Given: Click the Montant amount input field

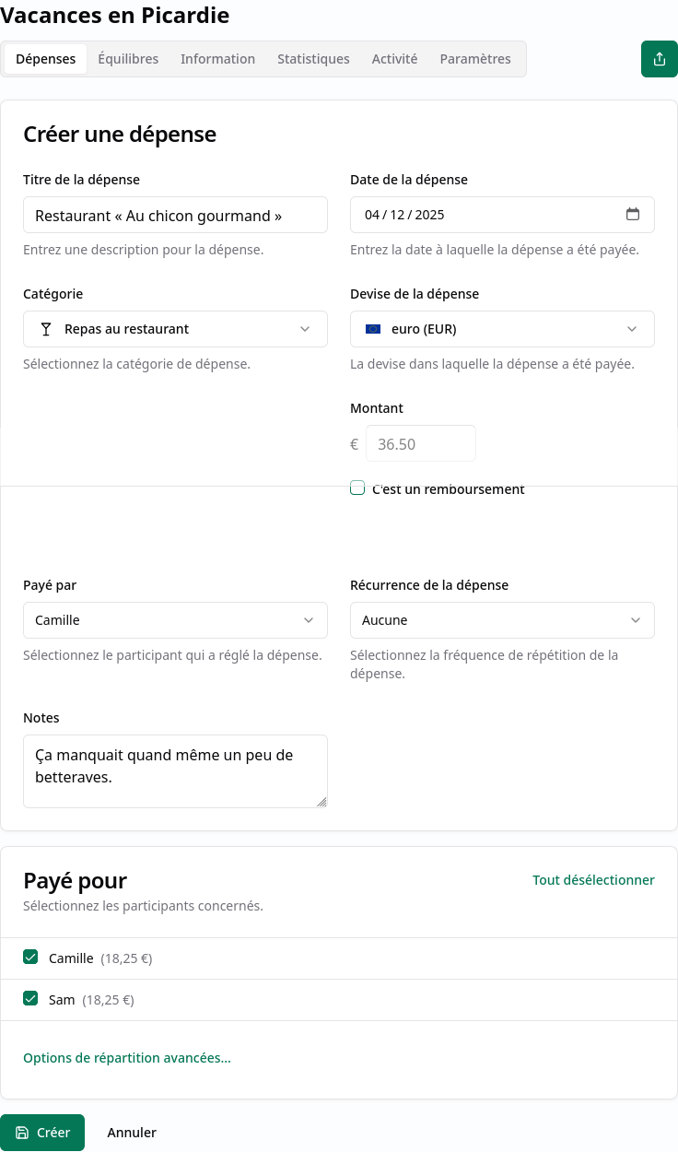Looking at the screenshot, I should (x=421, y=443).
